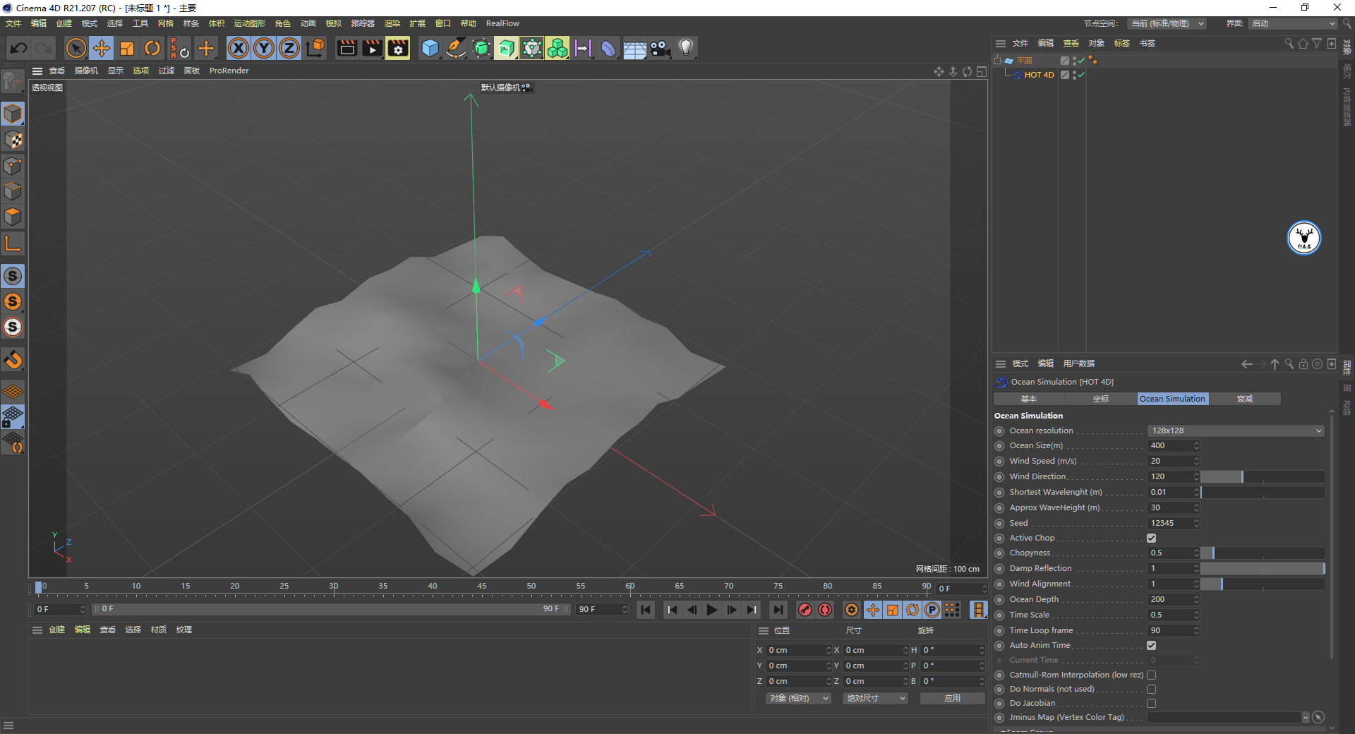Enable Do Normals checkbox

1152,689
